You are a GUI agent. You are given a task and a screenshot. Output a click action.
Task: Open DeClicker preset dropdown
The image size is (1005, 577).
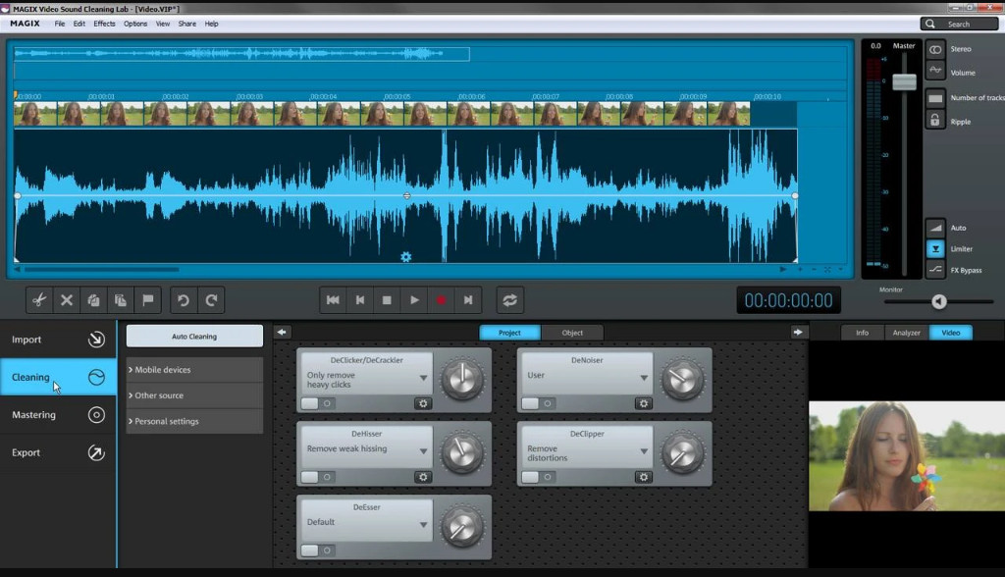423,378
